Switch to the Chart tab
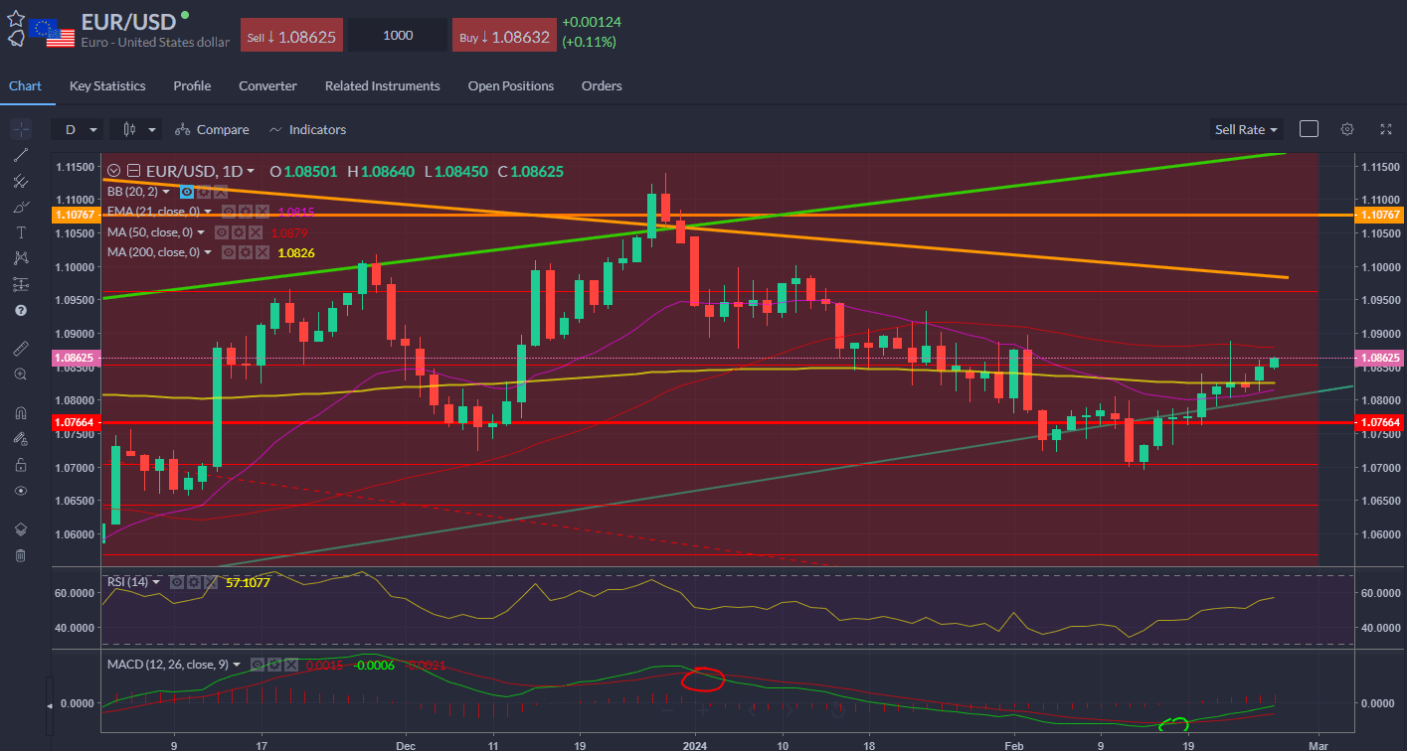This screenshot has width=1407, height=751. coord(25,85)
